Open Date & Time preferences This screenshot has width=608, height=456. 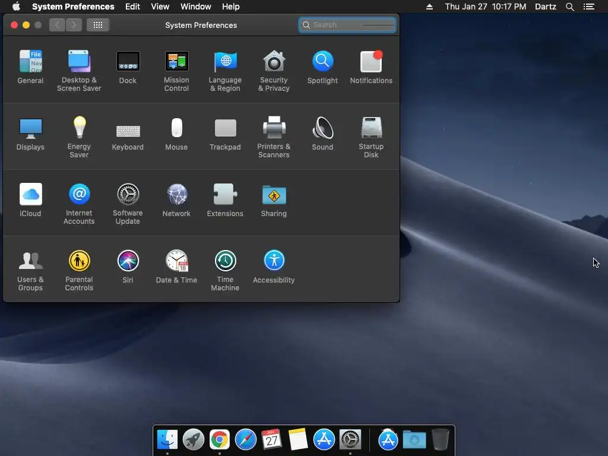click(176, 267)
